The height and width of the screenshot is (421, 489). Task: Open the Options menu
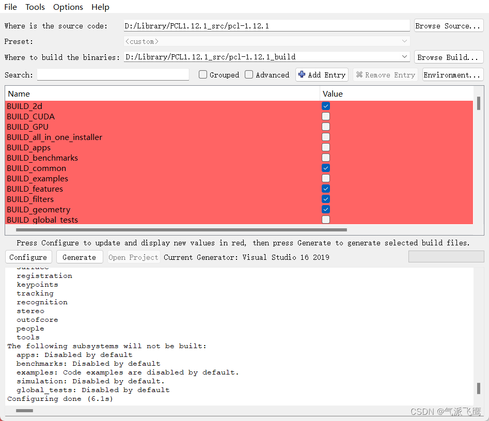68,7
